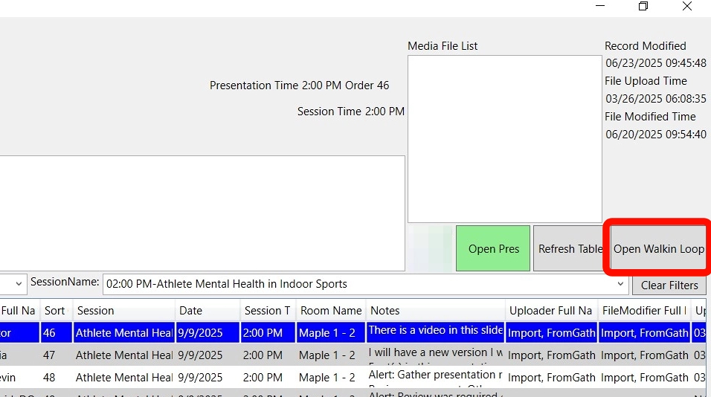
Task: Click the large empty text box
Action: (x=202, y=213)
